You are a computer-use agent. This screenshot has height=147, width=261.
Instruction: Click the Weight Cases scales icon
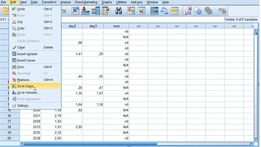pyautogui.click(x=164, y=11)
